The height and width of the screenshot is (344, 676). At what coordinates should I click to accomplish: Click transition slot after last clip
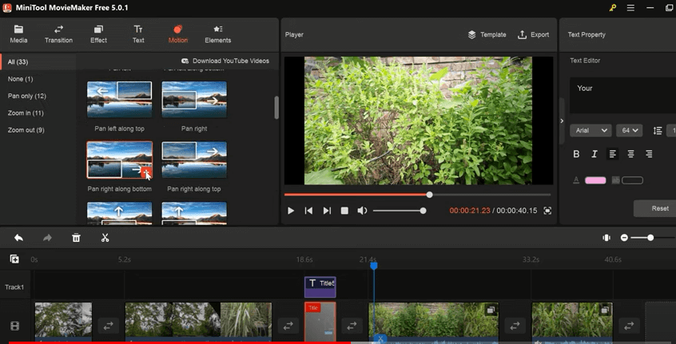pos(629,326)
